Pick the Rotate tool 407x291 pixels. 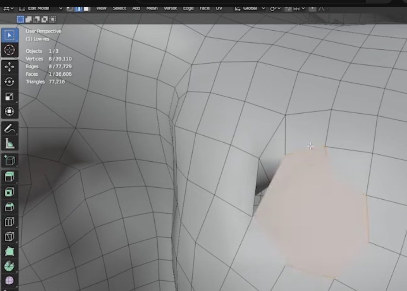point(9,82)
